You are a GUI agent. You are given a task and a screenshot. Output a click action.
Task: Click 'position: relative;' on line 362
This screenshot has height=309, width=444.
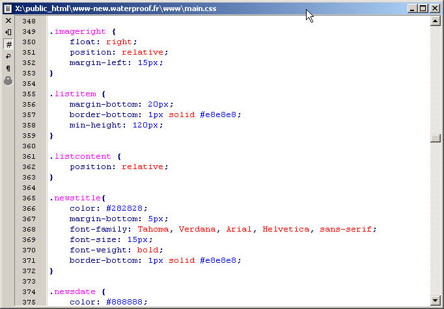(119, 167)
